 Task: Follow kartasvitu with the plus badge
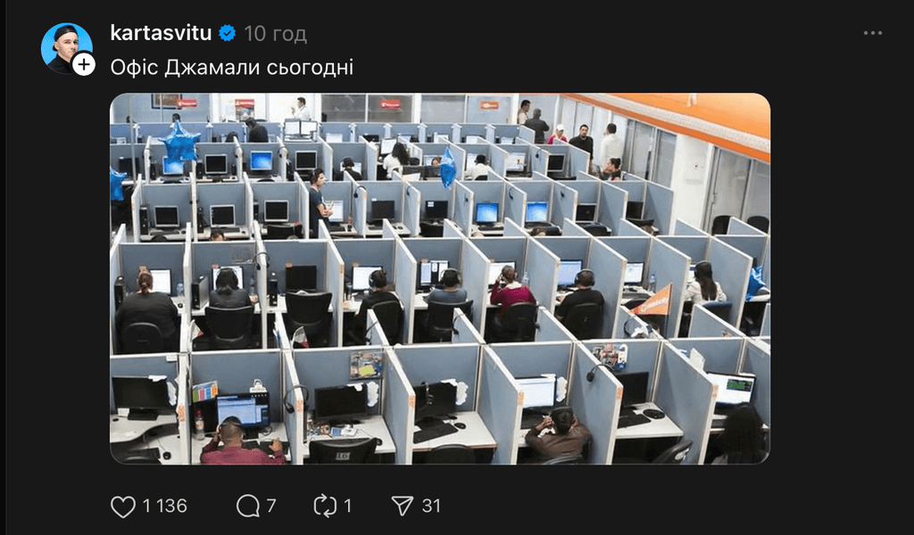[x=84, y=64]
